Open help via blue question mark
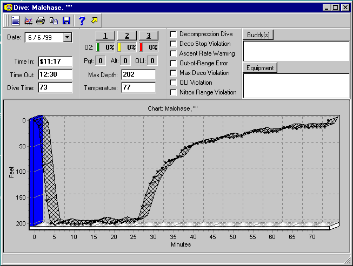Image resolution: width=353 pixels, height=266 pixels. (82, 21)
